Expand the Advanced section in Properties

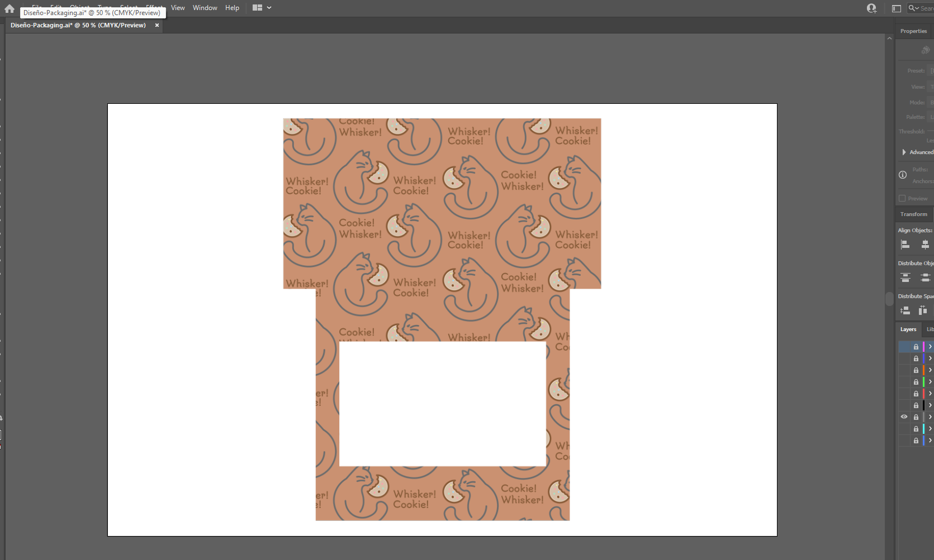point(904,152)
